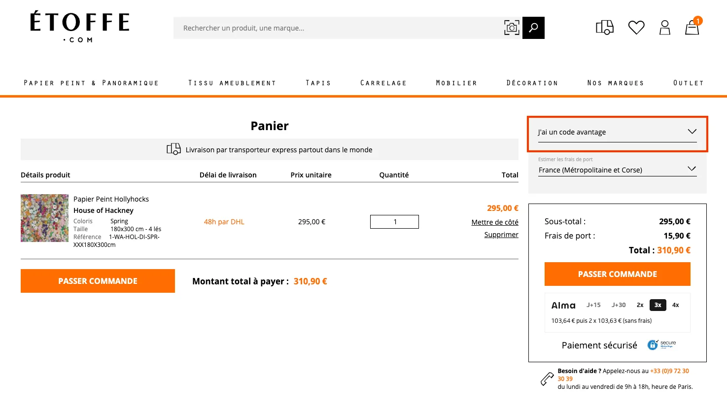
Task: Click the "Panier" page heading
Action: [270, 126]
